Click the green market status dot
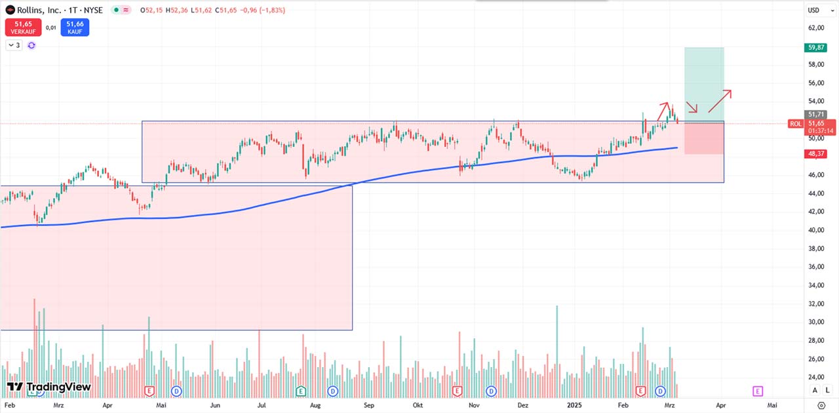Screen dimensions: 839x413 (116, 10)
